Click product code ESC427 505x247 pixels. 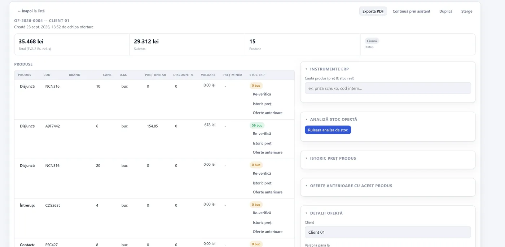point(52,245)
